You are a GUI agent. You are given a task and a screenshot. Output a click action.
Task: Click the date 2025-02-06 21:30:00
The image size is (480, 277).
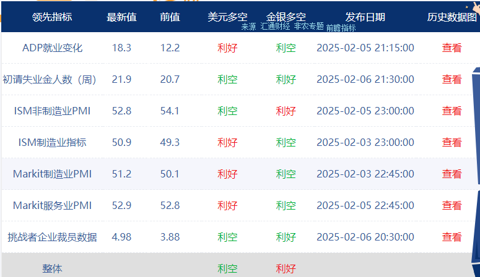365,80
